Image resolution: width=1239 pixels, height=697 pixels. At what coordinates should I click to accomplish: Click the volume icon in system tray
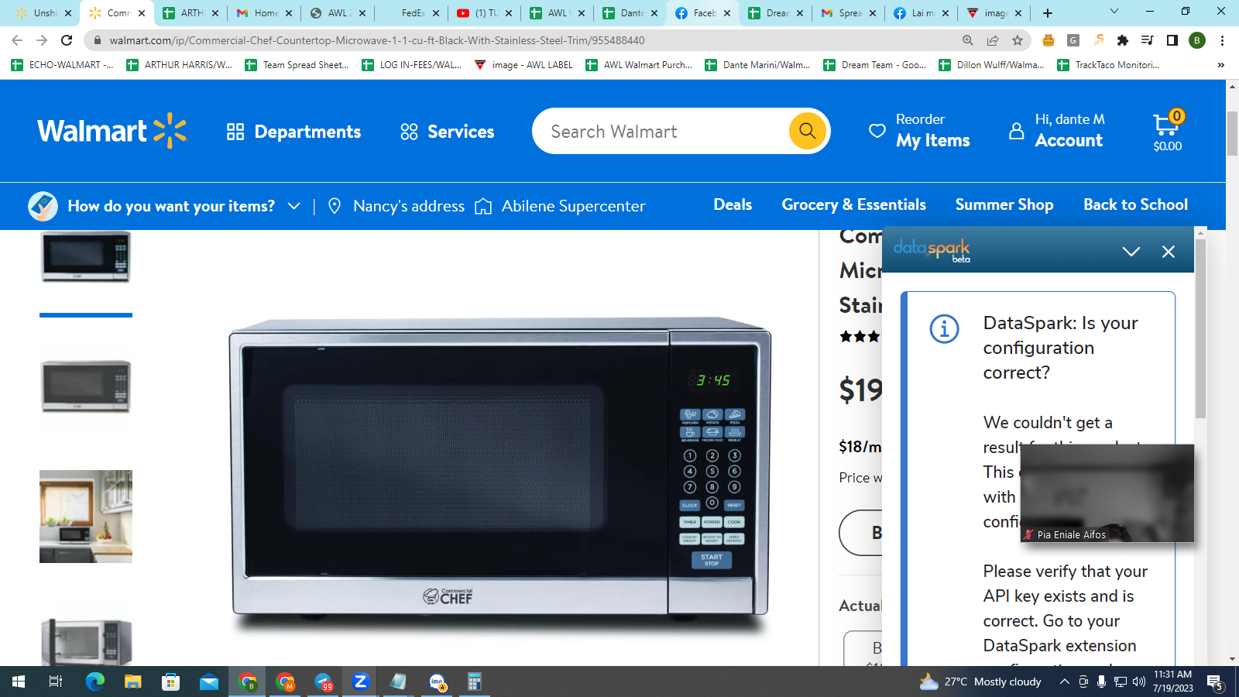pyautogui.click(x=1139, y=682)
